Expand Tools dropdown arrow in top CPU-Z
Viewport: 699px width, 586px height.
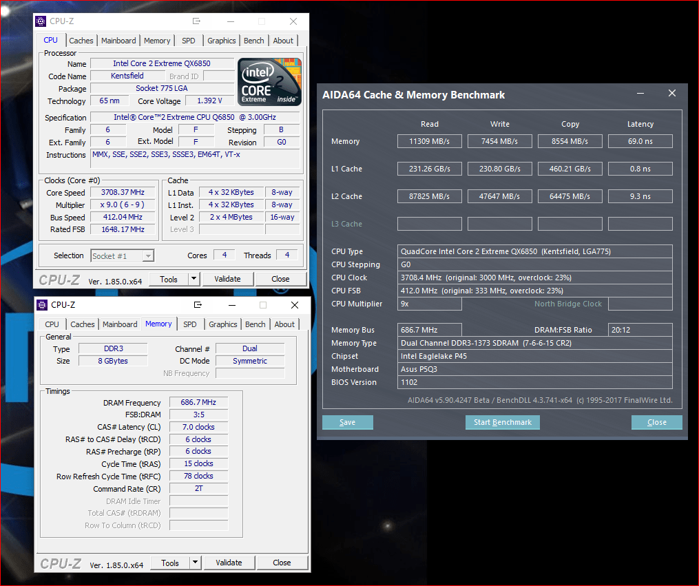tap(194, 279)
